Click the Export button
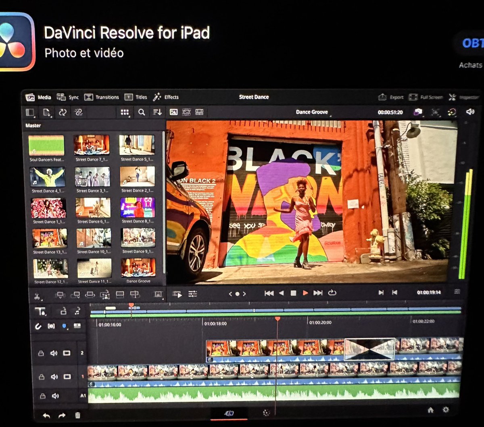The width and height of the screenshot is (484, 427). 390,97
